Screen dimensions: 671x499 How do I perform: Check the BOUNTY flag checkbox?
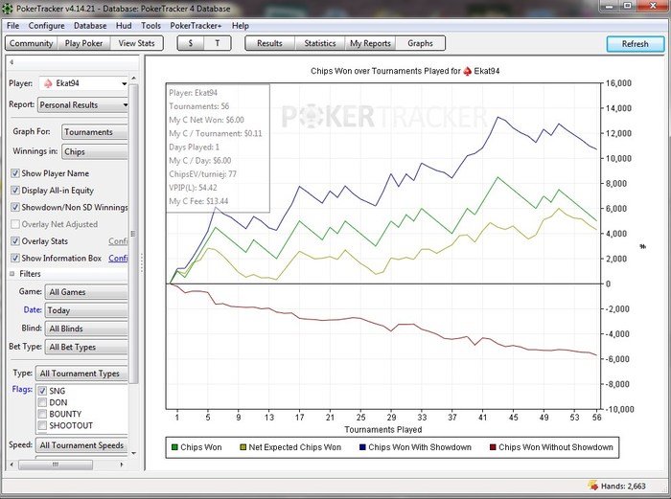coord(42,414)
